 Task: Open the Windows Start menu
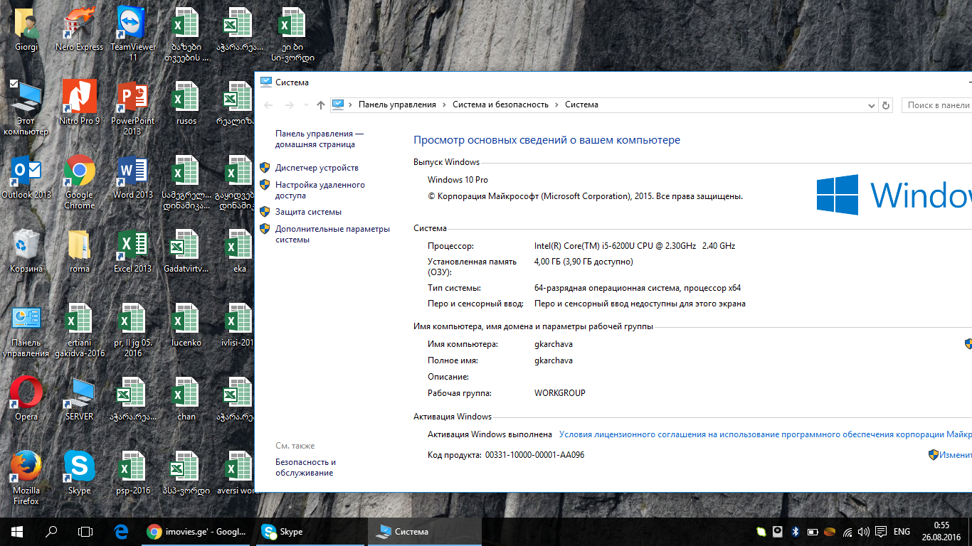(x=17, y=531)
